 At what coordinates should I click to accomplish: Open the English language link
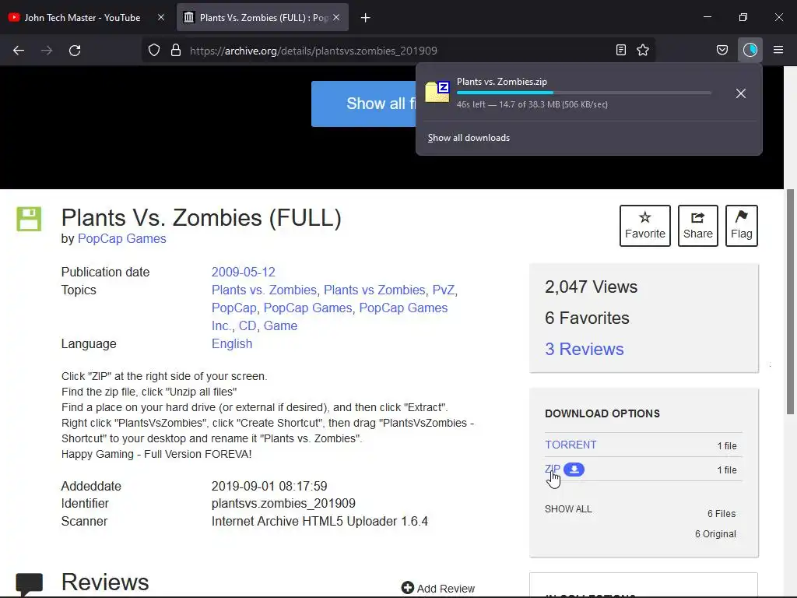232,343
